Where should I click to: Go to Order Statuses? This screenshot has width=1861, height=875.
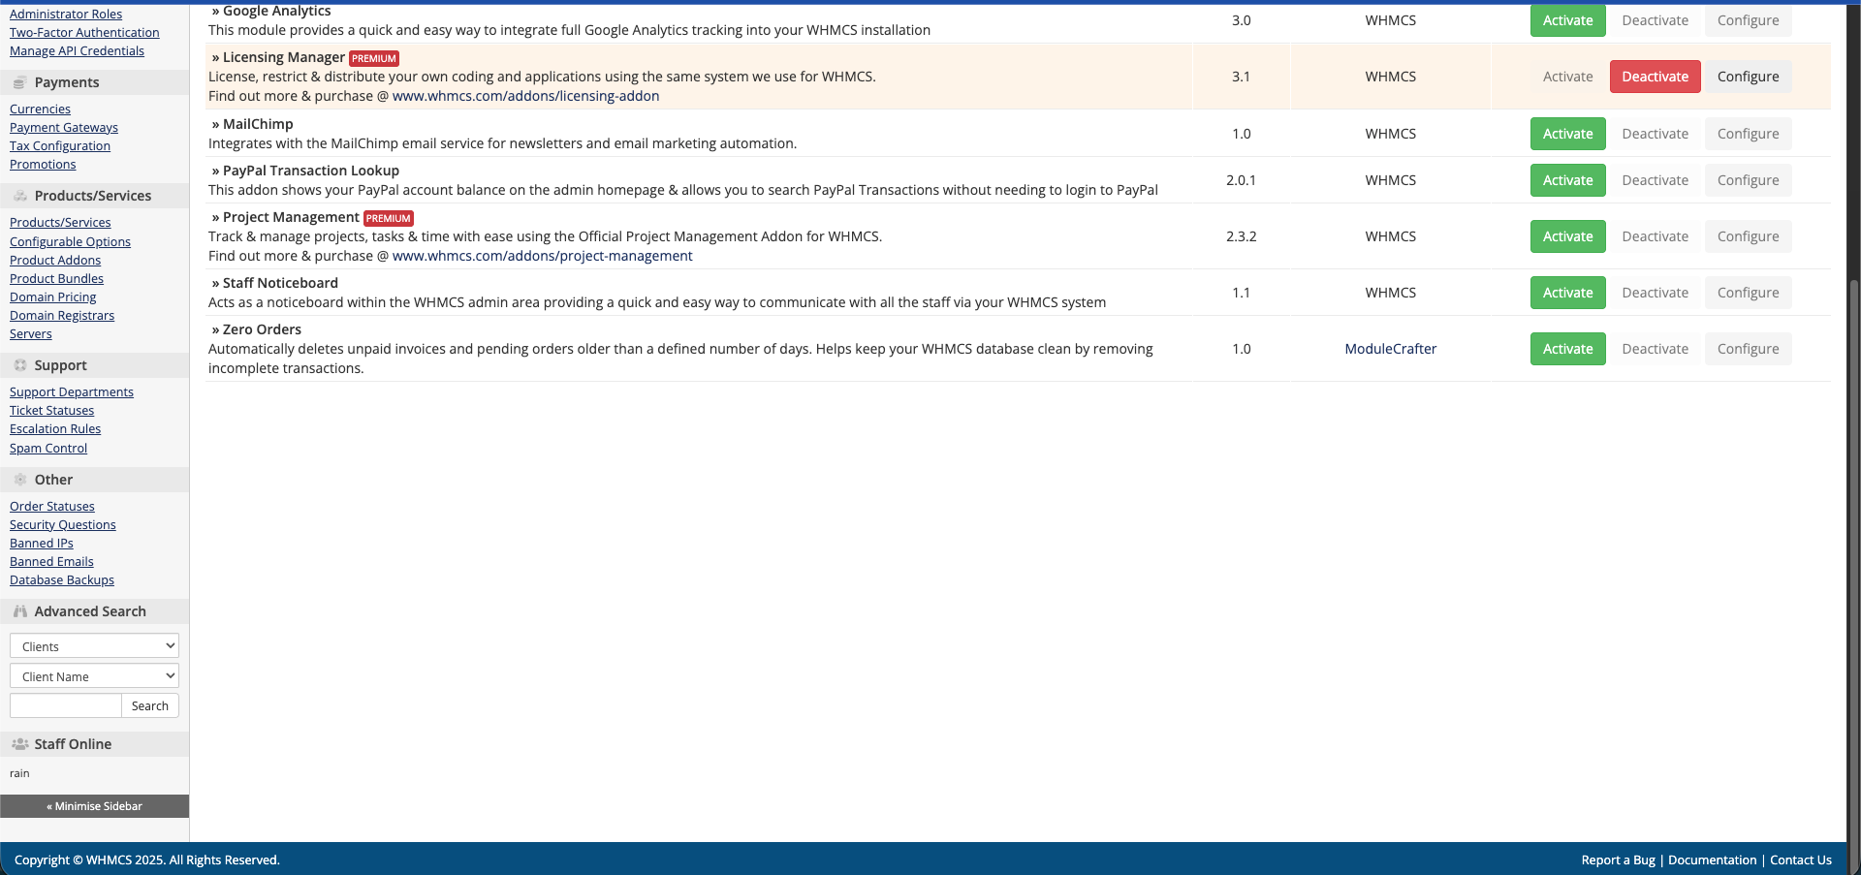52,507
